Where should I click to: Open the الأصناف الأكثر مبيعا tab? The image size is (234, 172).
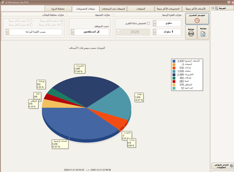coord(196,9)
